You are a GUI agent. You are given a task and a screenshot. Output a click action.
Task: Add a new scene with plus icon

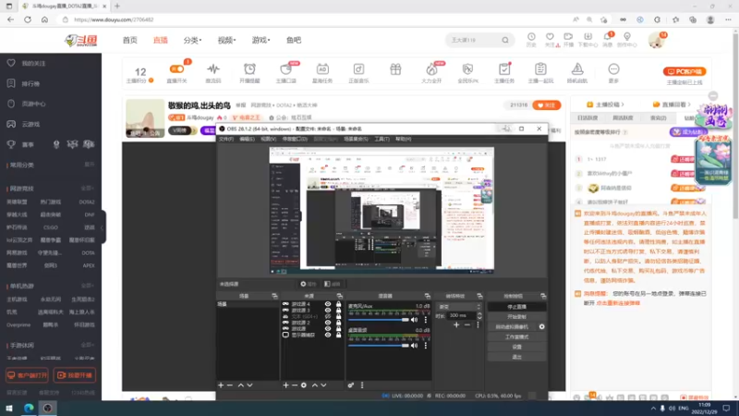tap(221, 385)
